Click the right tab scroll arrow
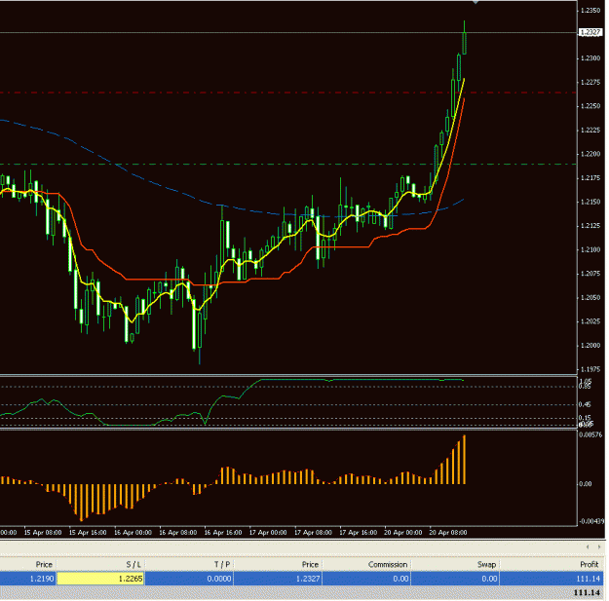This screenshot has height=601, width=609. pos(599,547)
